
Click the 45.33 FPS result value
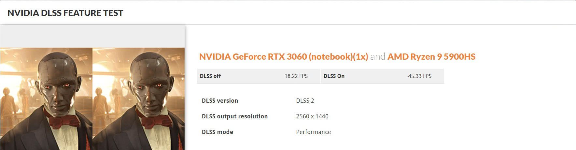[x=420, y=76]
